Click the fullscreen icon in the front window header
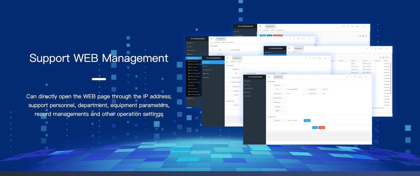The height and width of the screenshot is (176, 420). 355,77
